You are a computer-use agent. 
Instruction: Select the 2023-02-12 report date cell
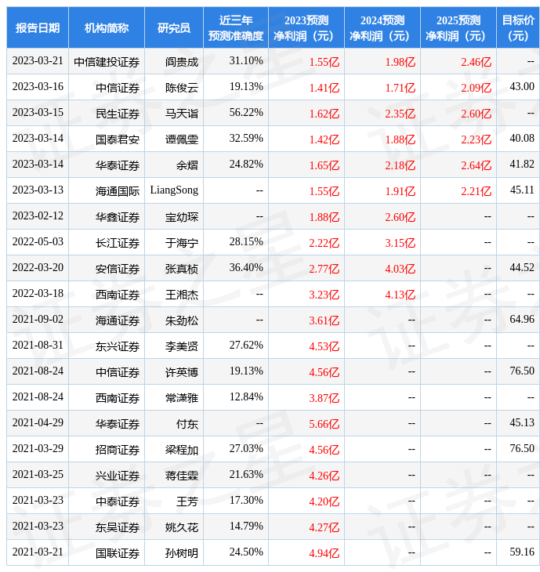[x=38, y=216]
